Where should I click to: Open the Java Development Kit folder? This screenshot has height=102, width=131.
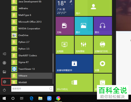[32, 2]
